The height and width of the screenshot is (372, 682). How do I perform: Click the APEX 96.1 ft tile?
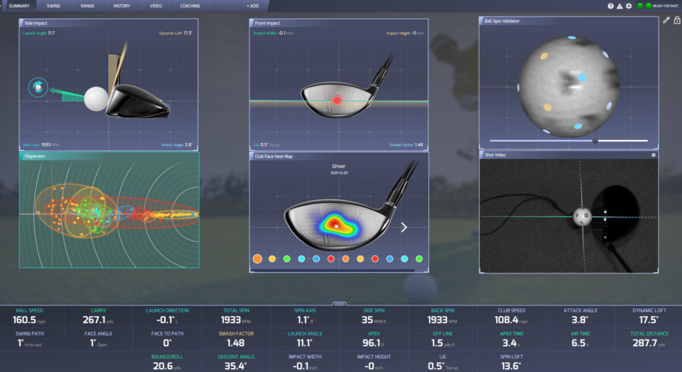tap(374, 339)
